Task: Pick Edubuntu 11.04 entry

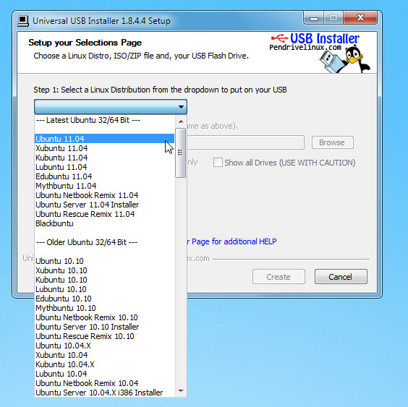Action: pyautogui.click(x=104, y=176)
